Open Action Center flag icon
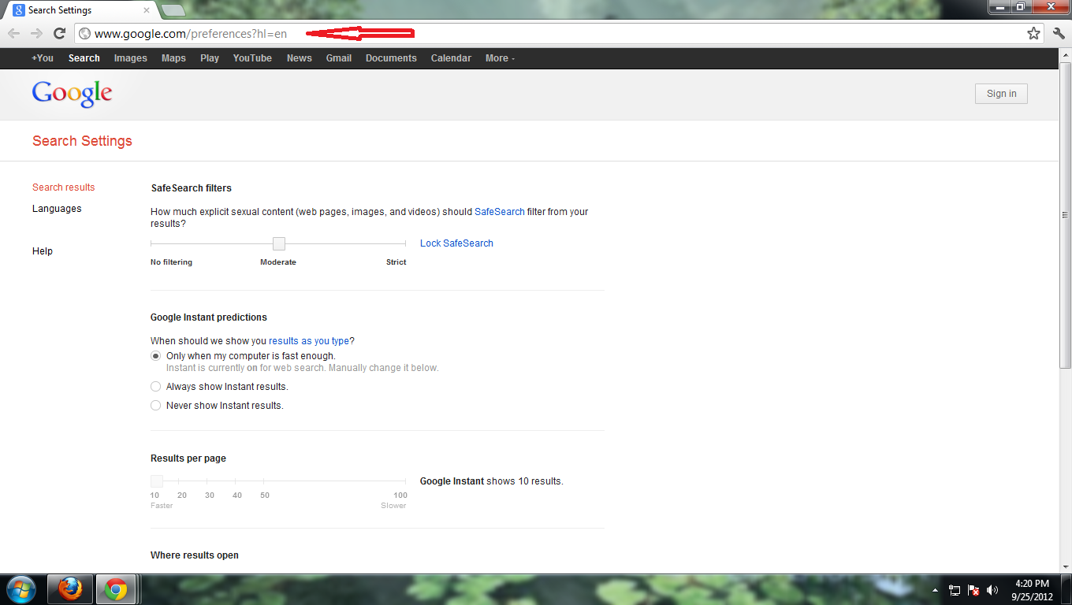The height and width of the screenshot is (605, 1072). pyautogui.click(x=973, y=590)
